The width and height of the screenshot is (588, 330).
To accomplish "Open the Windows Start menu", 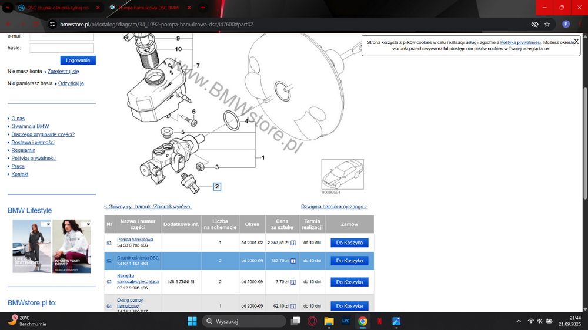I will pos(192,321).
